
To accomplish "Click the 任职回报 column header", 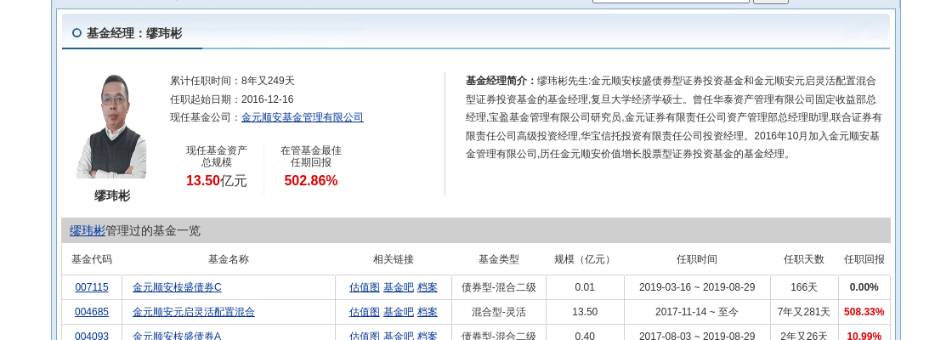I will click(x=864, y=259).
